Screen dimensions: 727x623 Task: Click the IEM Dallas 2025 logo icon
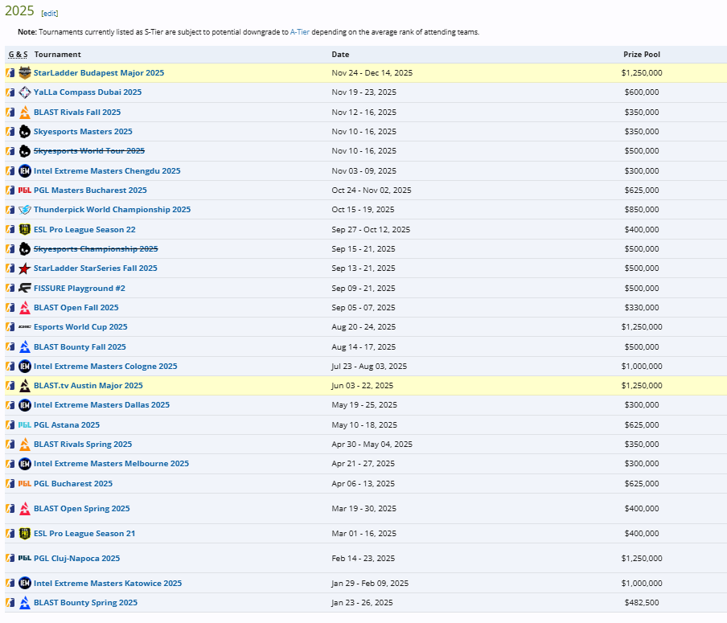coord(25,405)
